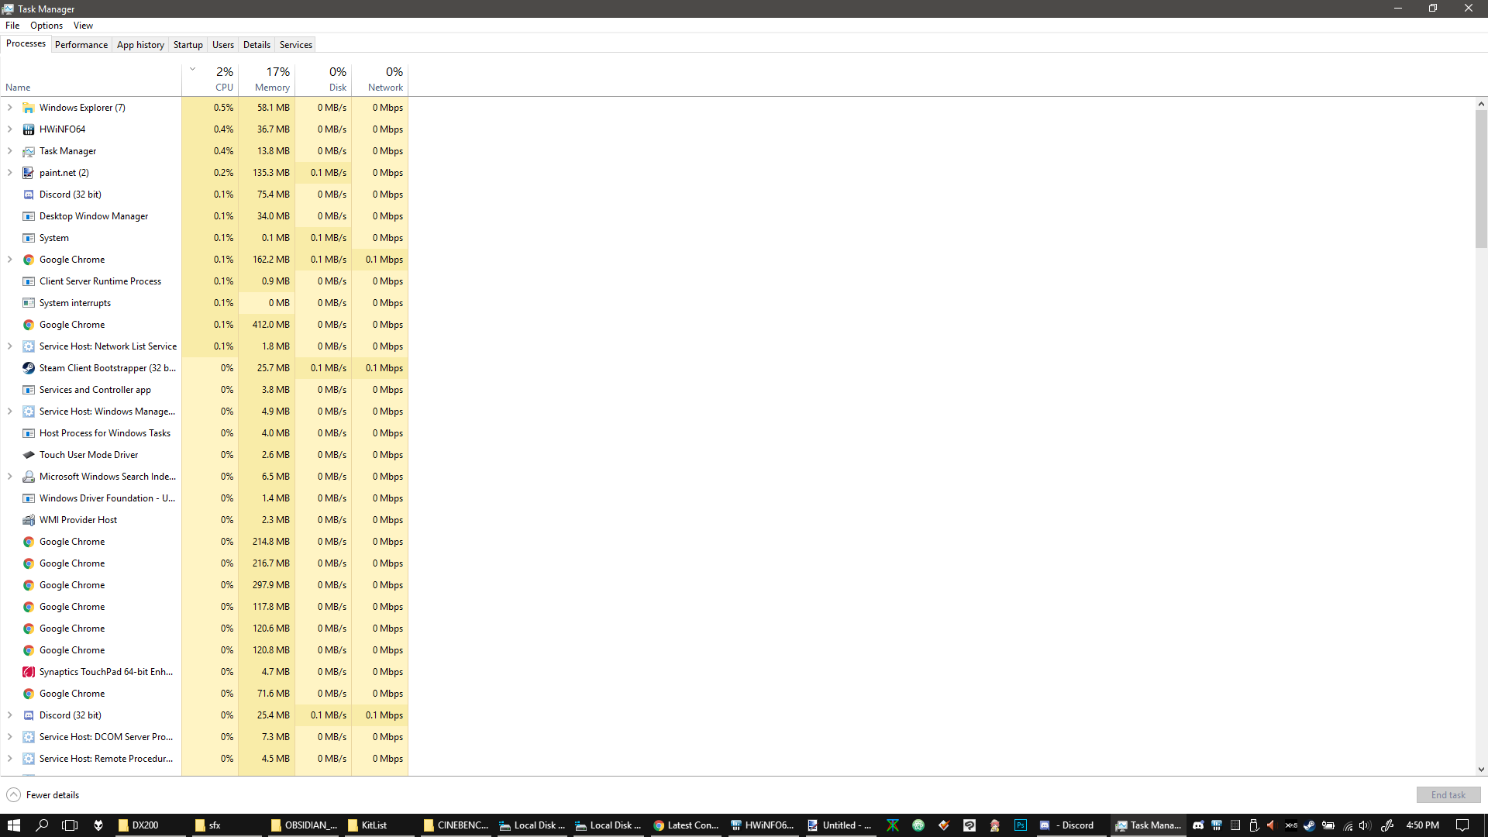Switch to the App history tab
Viewport: 1488px width, 837px height.
point(140,45)
